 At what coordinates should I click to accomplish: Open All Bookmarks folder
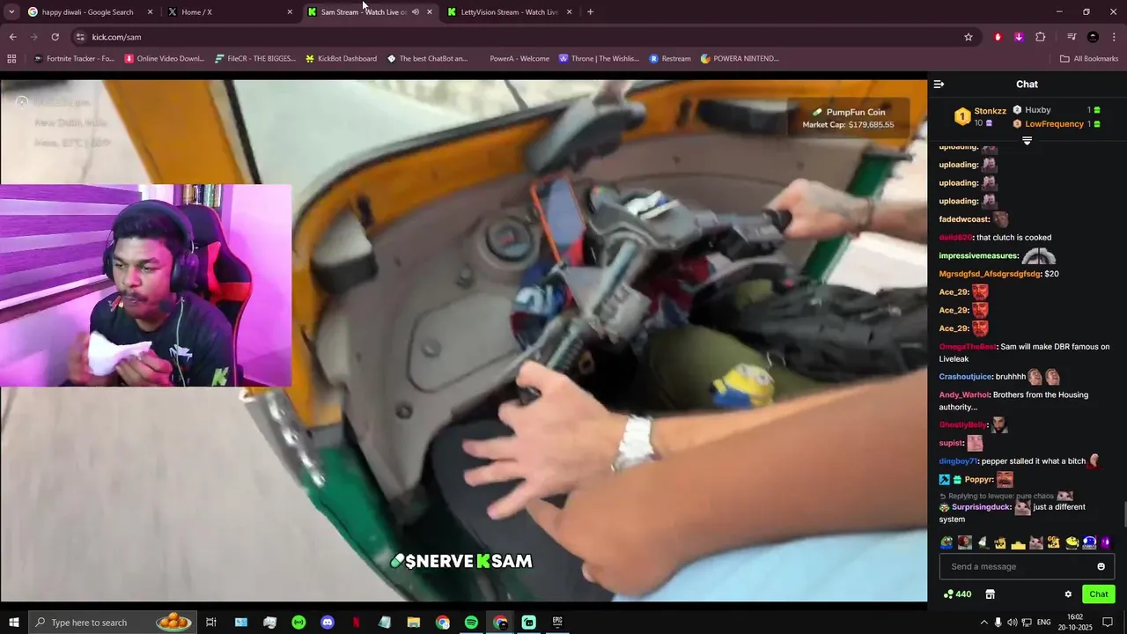[1089, 59]
